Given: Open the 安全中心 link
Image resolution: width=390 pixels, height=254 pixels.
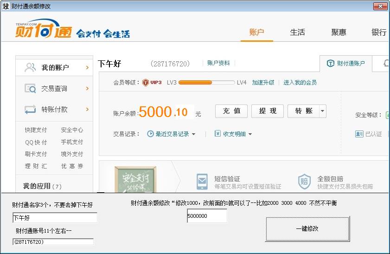Looking at the screenshot, I should pyautogui.click(x=72, y=130).
